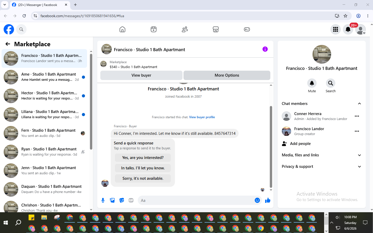The height and width of the screenshot is (233, 373).
Task: Open the Windows Start menu
Action: (x=6, y=223)
